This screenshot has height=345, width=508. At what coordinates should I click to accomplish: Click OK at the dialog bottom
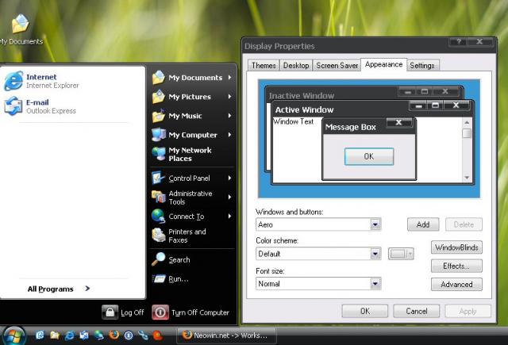pyautogui.click(x=365, y=312)
